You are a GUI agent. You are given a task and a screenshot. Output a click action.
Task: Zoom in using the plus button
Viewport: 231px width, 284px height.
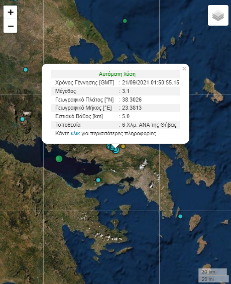10,12
